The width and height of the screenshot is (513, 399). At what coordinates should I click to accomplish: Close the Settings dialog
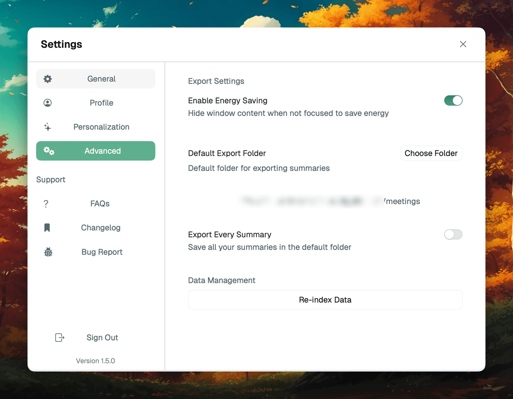(463, 44)
